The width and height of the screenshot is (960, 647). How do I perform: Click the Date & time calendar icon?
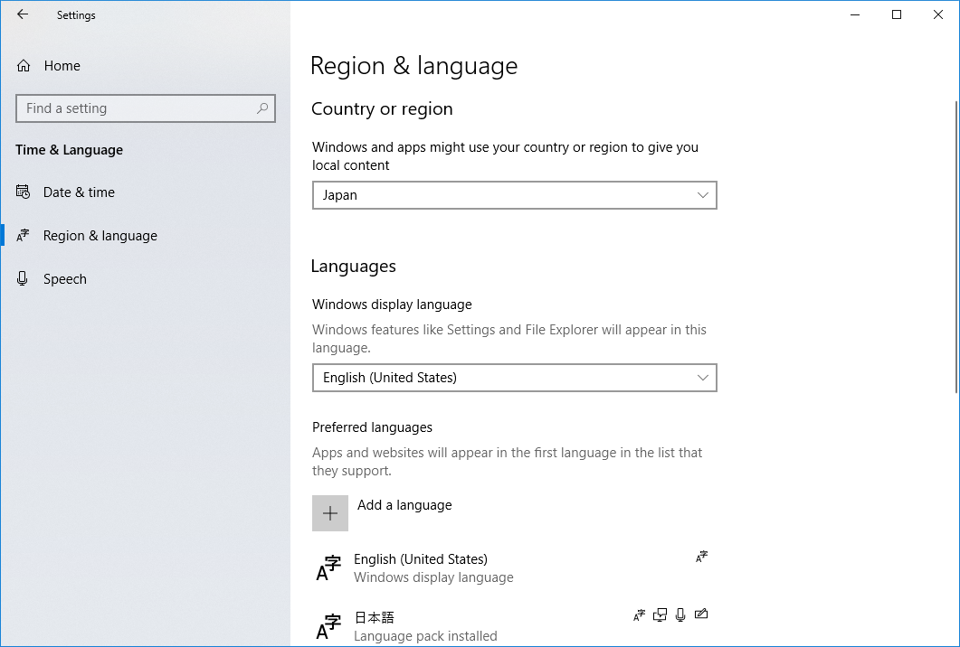coord(23,192)
